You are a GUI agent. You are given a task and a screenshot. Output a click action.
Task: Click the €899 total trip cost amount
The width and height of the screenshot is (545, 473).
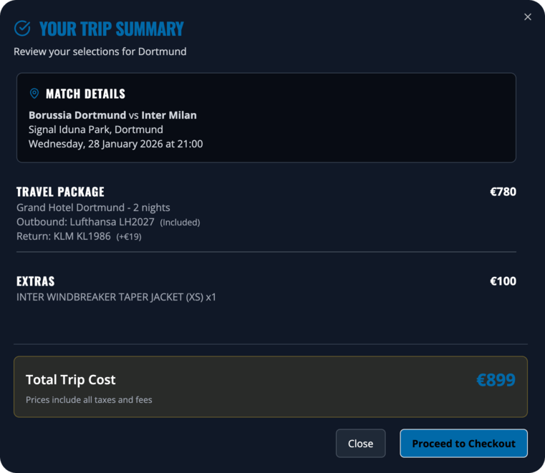[x=496, y=380]
